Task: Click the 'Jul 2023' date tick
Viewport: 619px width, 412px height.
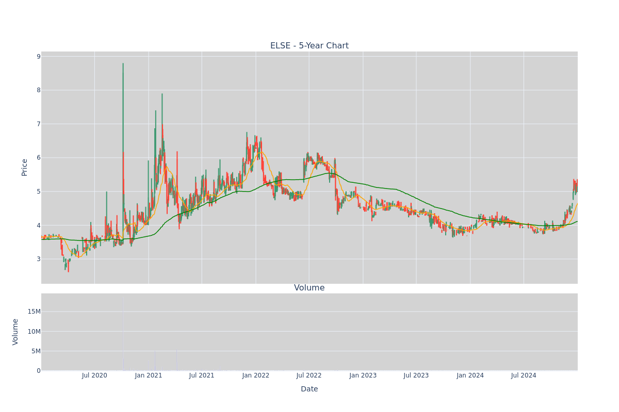Action: [x=416, y=375]
